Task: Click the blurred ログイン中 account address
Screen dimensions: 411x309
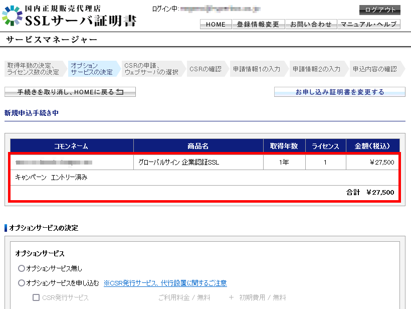Action: [x=221, y=9]
